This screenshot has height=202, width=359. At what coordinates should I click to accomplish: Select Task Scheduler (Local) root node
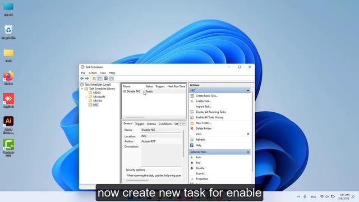(98, 85)
